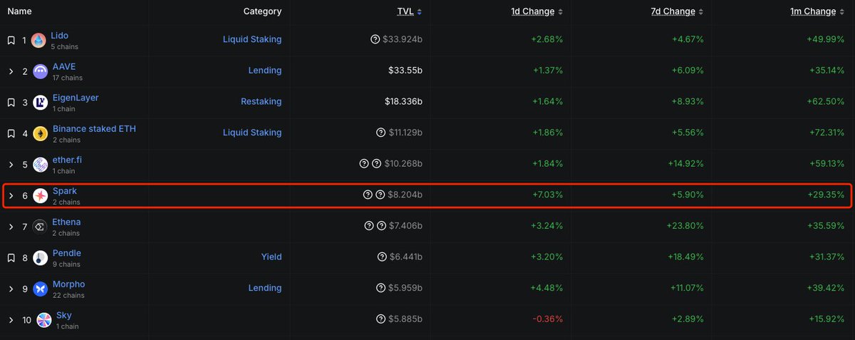Expand the Spark row chevron

click(11, 195)
